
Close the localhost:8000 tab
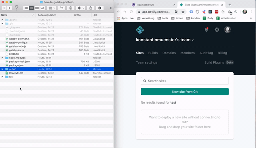coord(174,5)
